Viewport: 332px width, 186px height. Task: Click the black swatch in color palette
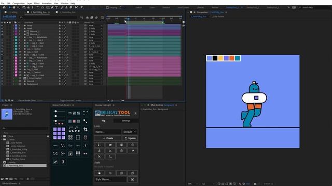215,58
